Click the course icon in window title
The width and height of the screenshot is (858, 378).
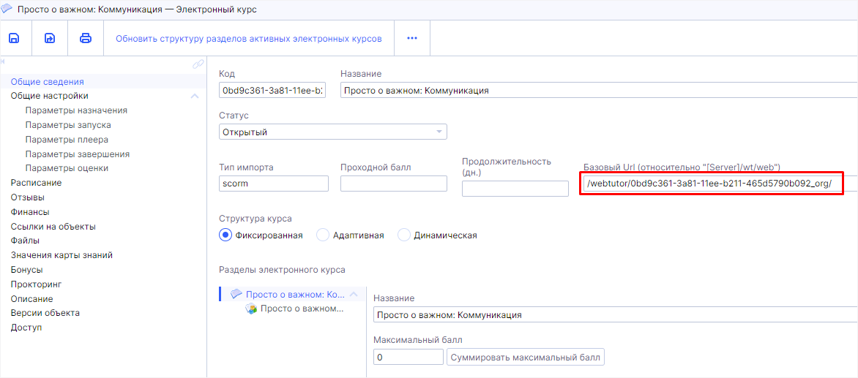pyautogui.click(x=8, y=10)
